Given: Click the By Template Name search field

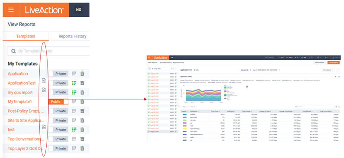Looking at the screenshot, I should 49,51.
